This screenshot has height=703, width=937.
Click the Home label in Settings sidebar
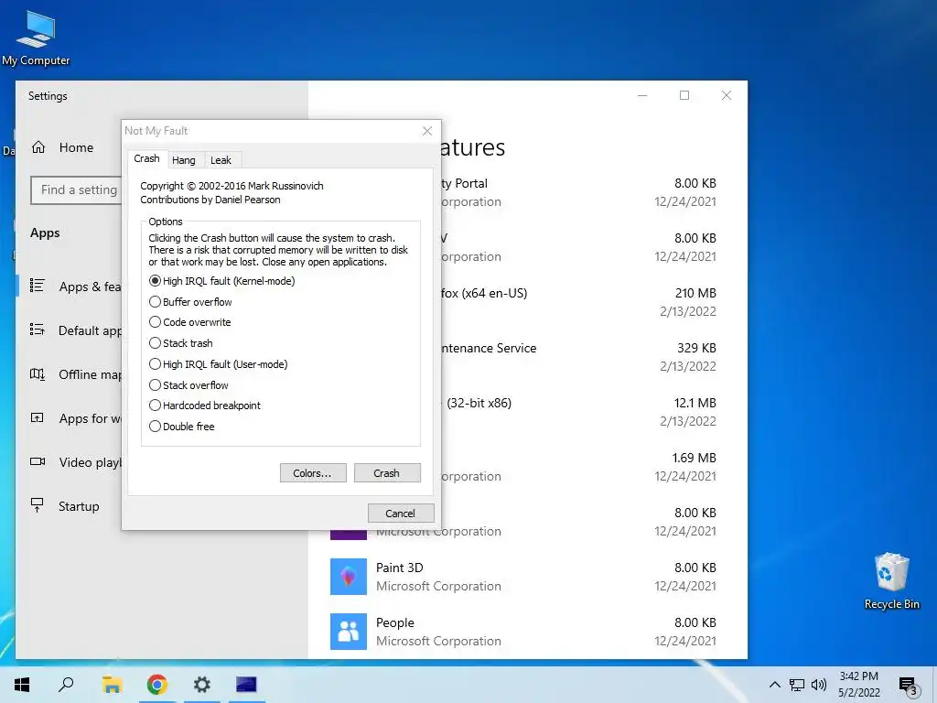[x=76, y=147]
